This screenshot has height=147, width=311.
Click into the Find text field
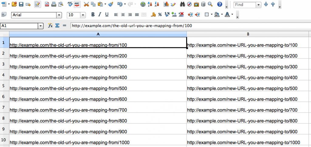coord(245,5)
